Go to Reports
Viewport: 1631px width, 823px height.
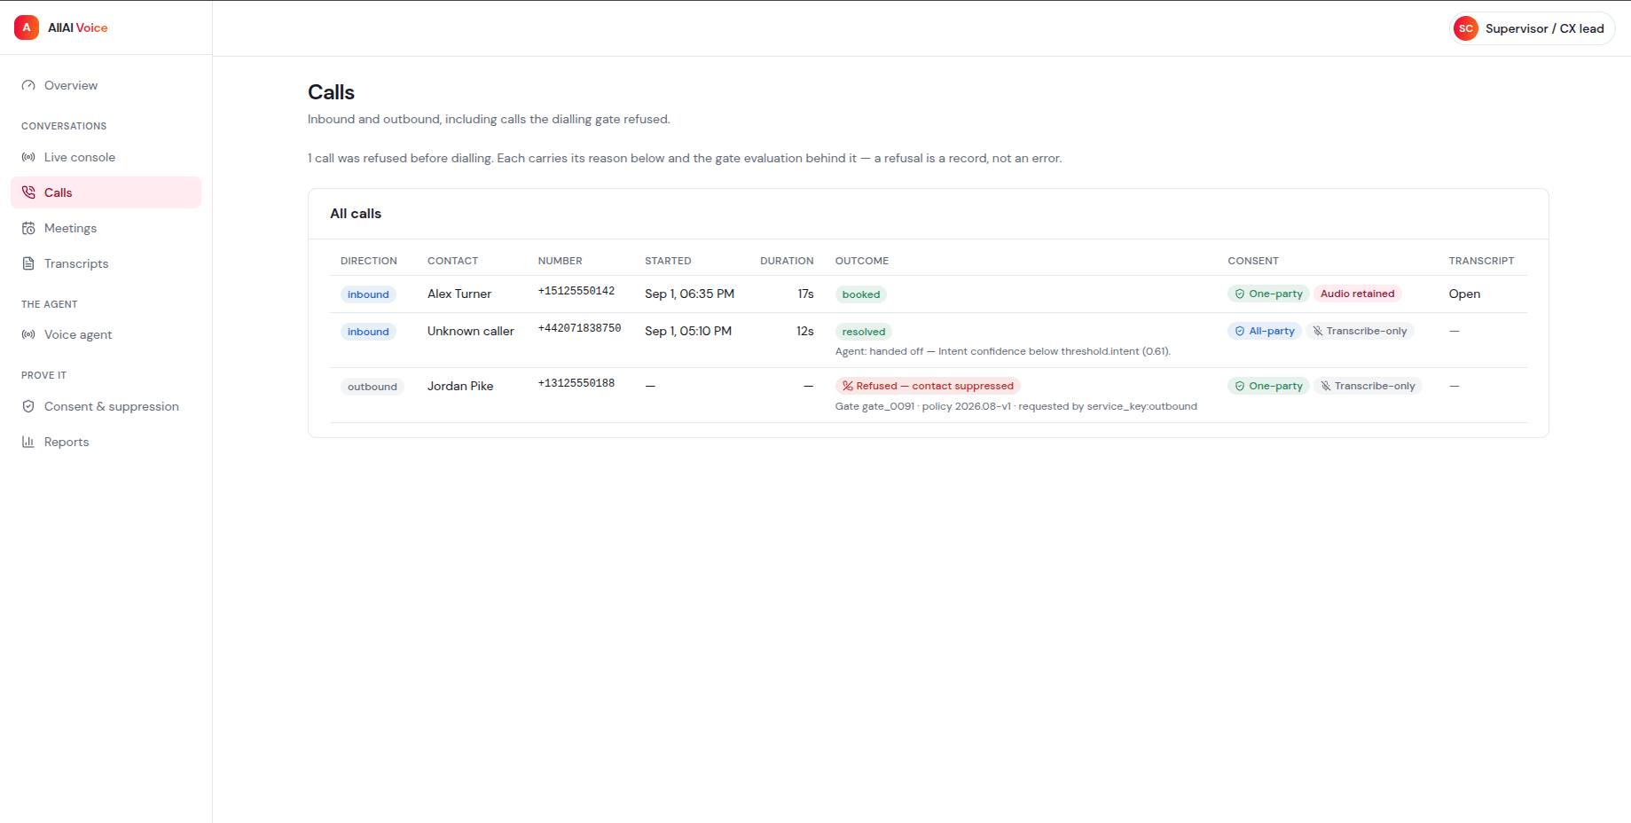[106, 442]
